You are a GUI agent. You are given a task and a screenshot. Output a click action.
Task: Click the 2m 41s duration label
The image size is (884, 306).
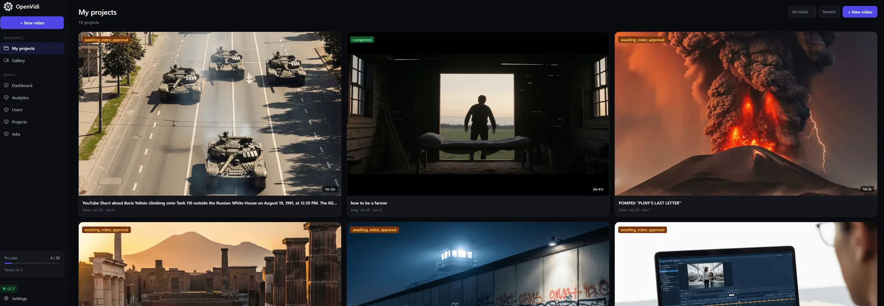[598, 189]
